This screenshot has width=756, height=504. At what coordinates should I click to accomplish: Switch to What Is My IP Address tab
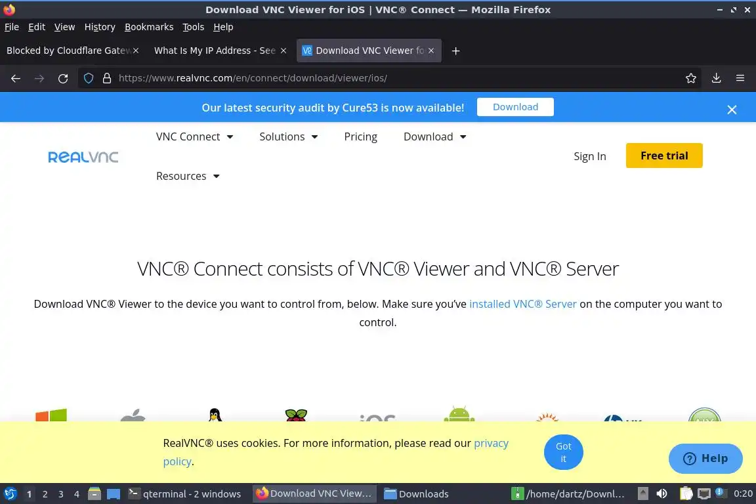[215, 51]
